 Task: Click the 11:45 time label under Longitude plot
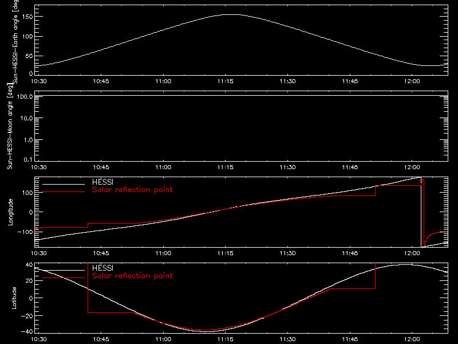pos(350,253)
